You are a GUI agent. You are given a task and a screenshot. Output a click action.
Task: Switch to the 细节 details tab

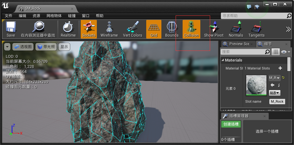[268, 44]
